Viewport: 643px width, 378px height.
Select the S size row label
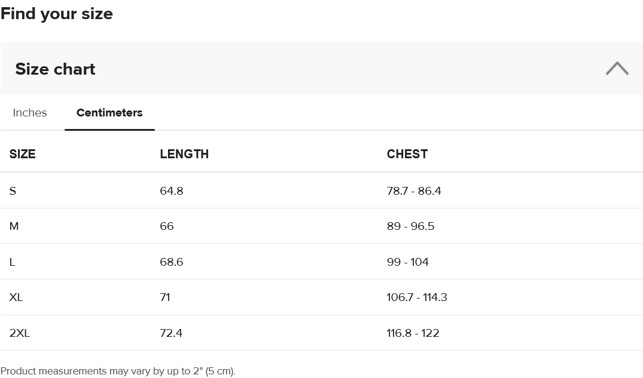coord(13,191)
